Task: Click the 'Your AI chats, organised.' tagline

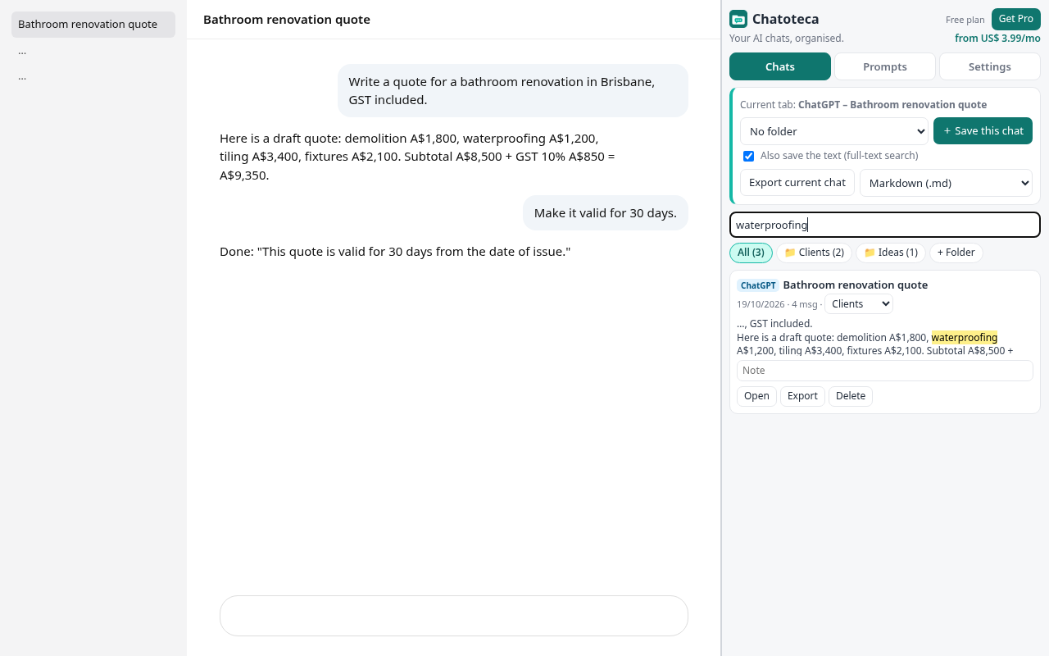Action: pyautogui.click(x=787, y=39)
